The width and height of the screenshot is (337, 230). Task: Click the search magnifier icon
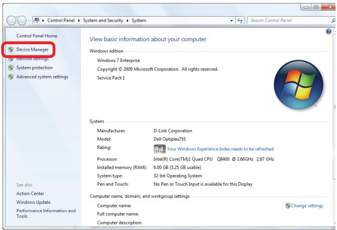333,21
